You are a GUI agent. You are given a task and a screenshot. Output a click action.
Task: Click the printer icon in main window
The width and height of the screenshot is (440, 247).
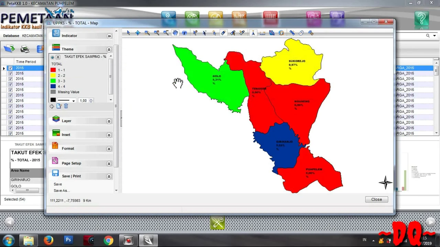[25, 49]
